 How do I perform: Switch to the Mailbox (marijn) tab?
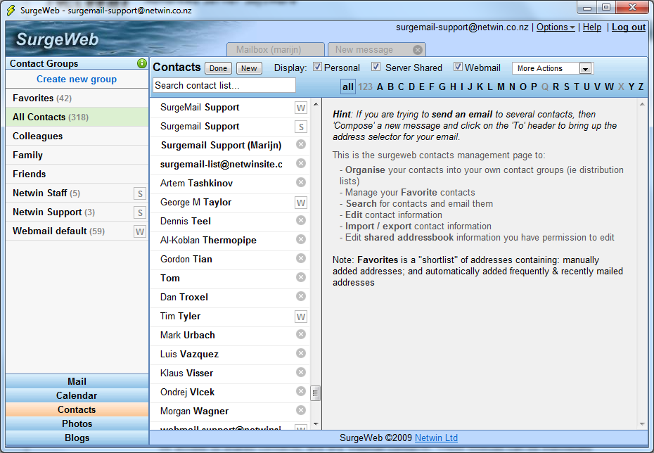pyautogui.click(x=276, y=50)
